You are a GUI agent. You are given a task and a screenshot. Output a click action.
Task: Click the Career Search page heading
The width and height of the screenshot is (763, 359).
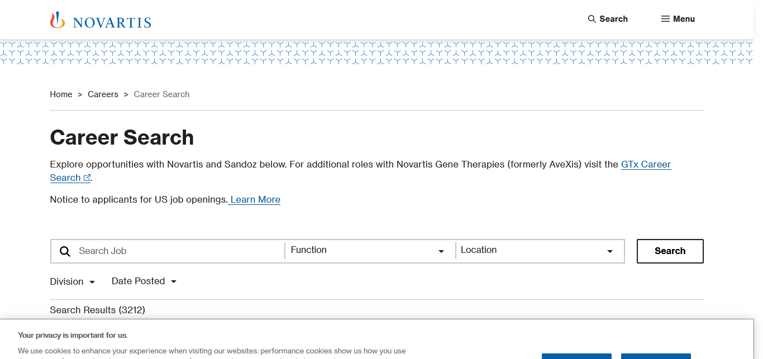[122, 137]
